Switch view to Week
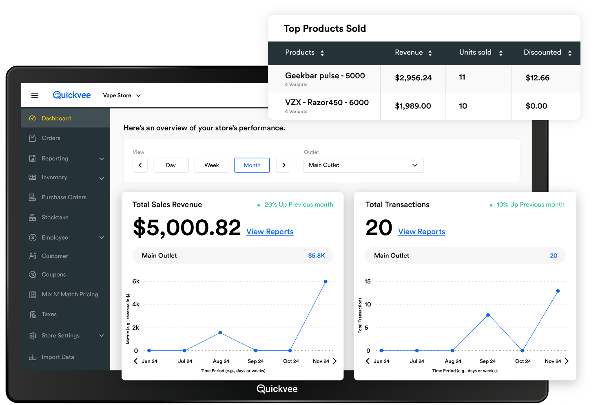 (211, 165)
